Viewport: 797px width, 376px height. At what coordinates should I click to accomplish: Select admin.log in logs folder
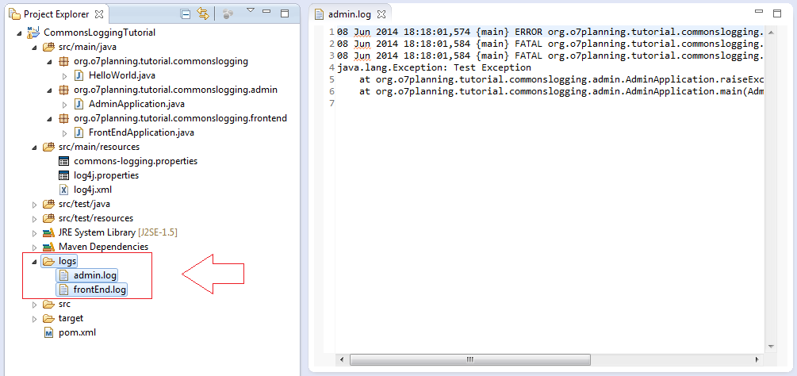(95, 275)
